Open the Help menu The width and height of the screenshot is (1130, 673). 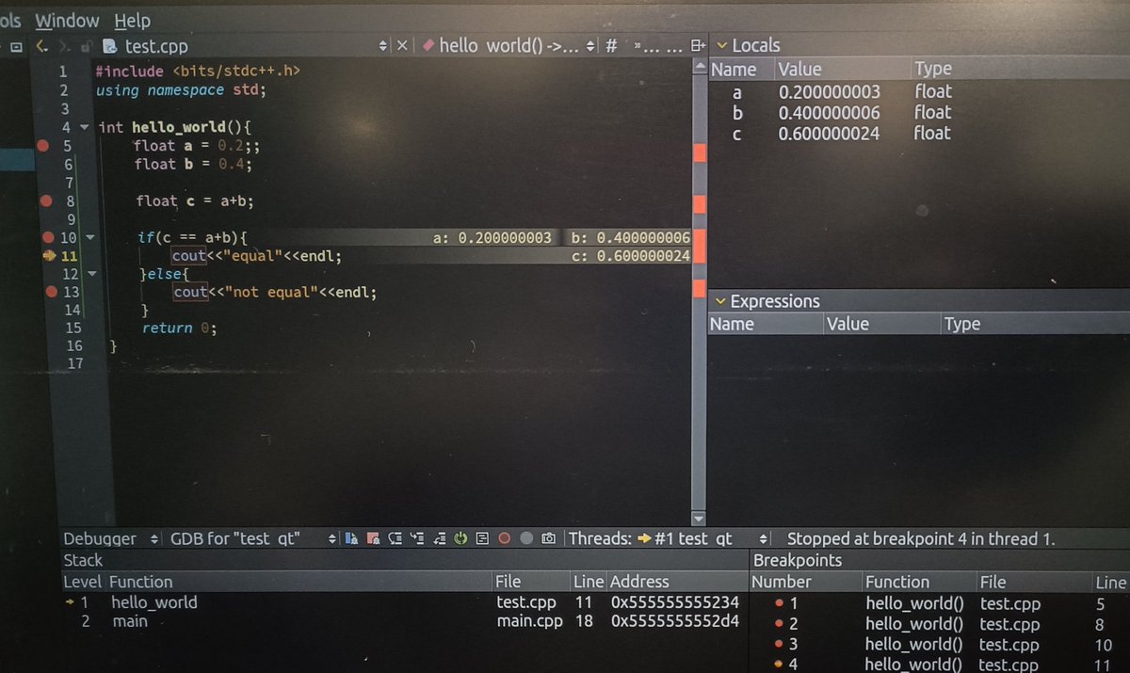[x=132, y=20]
